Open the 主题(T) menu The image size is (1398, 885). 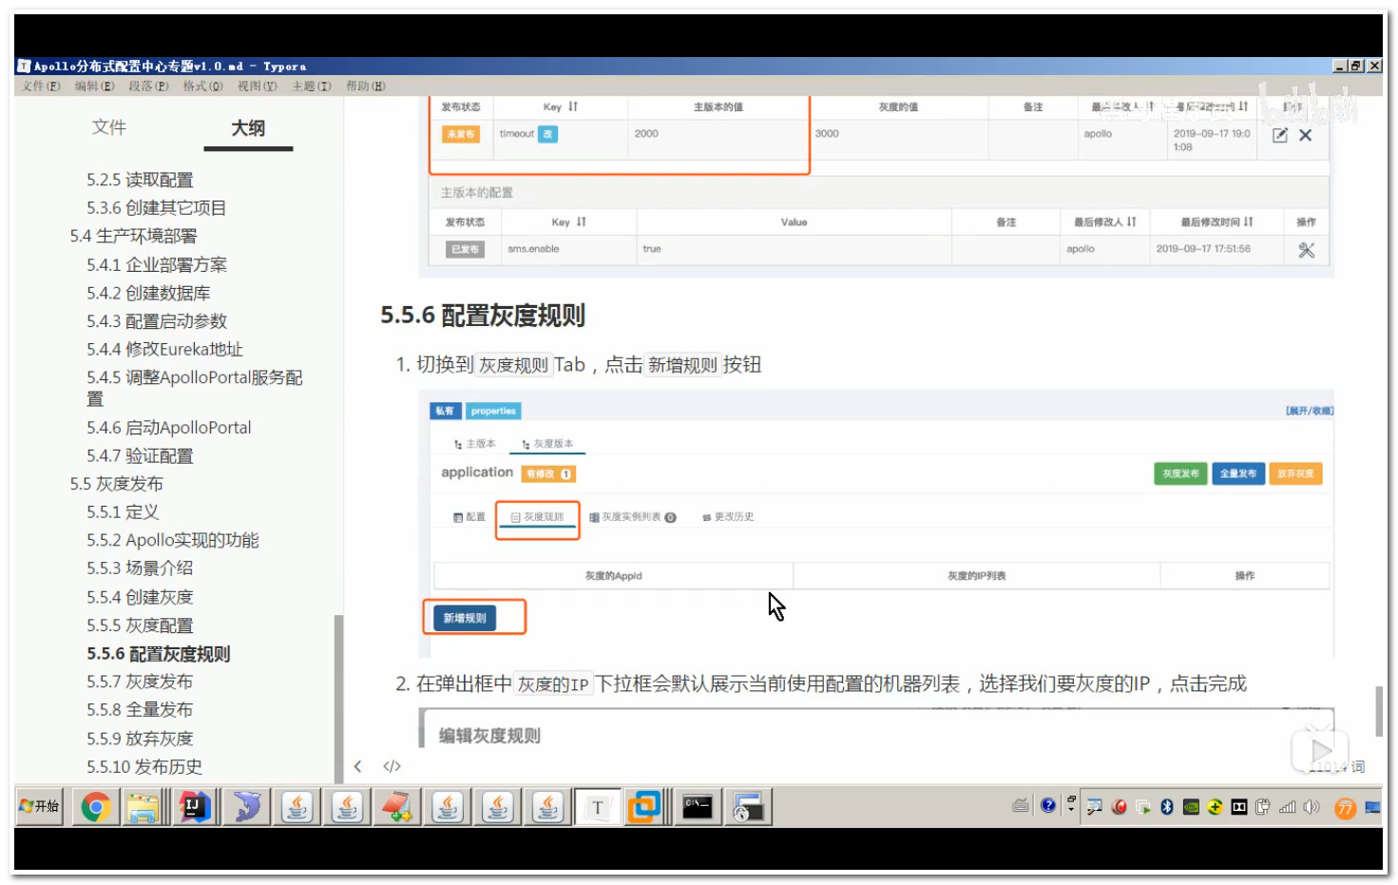click(x=311, y=87)
